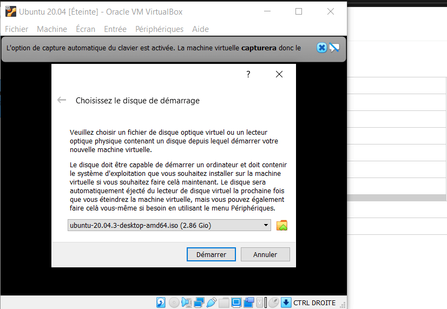This screenshot has width=447, height=309.
Task: Click the shared folders status icon
Action: coord(224,303)
